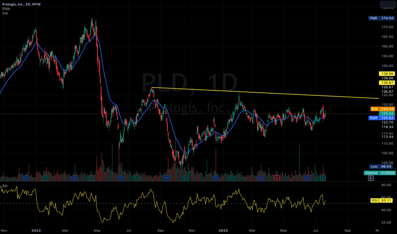Click the dividend D marker near Mar 2022
The width and height of the screenshot is (397, 234).
(x=74, y=178)
